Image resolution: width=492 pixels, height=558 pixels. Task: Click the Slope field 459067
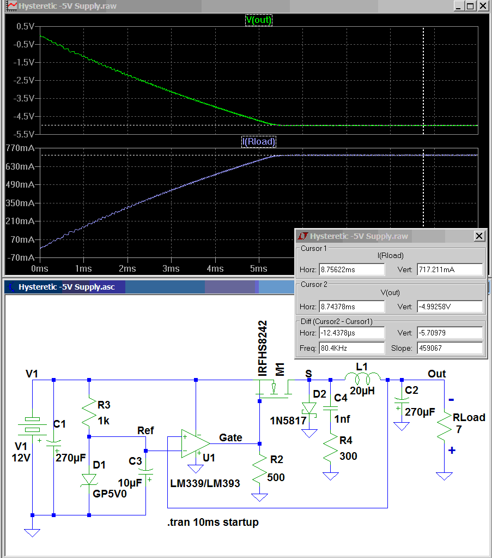point(450,348)
